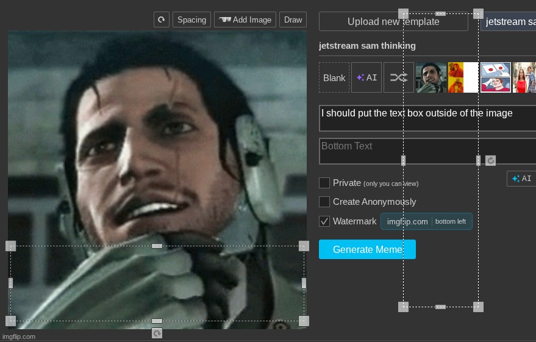Pick the Distracted Boyfriend template thumbnail

[x=524, y=77]
